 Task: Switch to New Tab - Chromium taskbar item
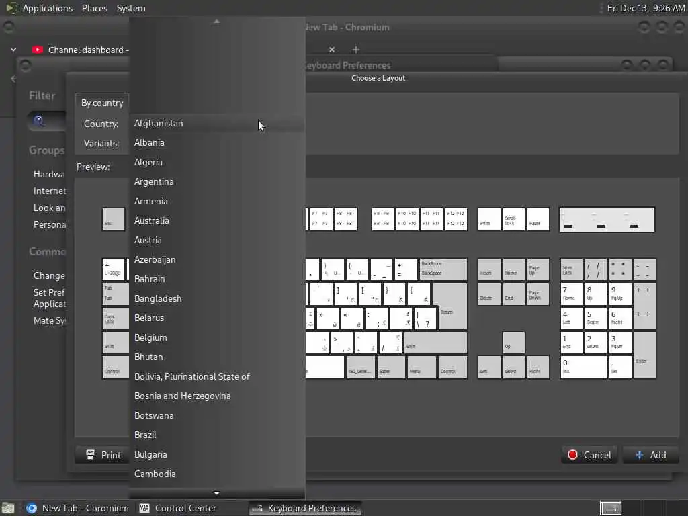coord(78,508)
